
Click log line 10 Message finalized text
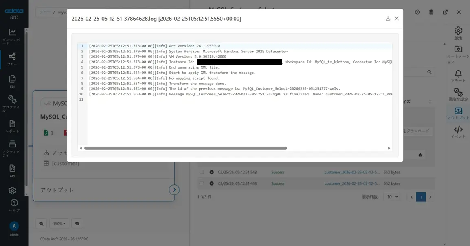281,94
